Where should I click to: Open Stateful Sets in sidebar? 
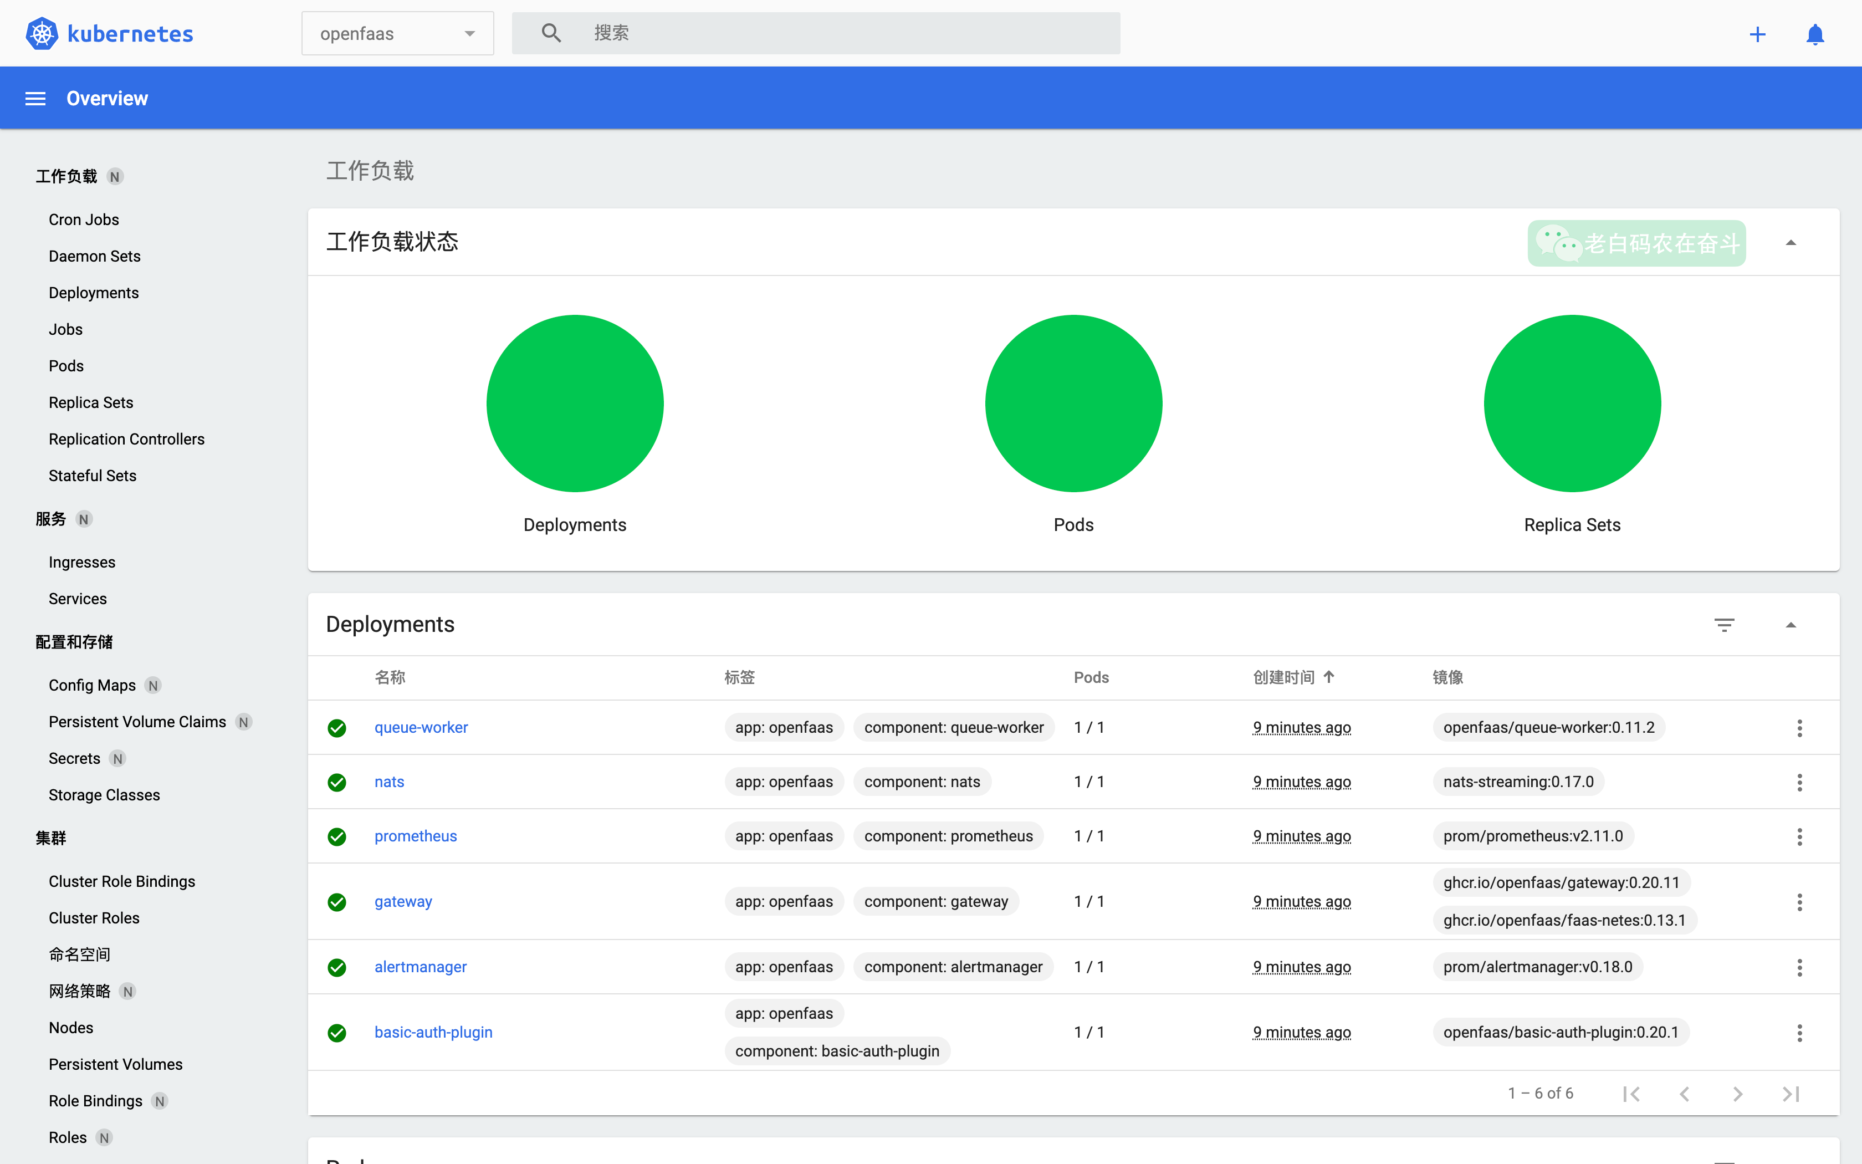(x=93, y=475)
